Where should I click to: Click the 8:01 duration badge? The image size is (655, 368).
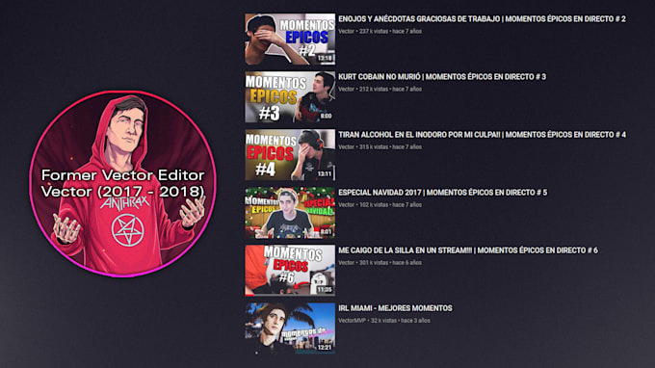(326, 232)
